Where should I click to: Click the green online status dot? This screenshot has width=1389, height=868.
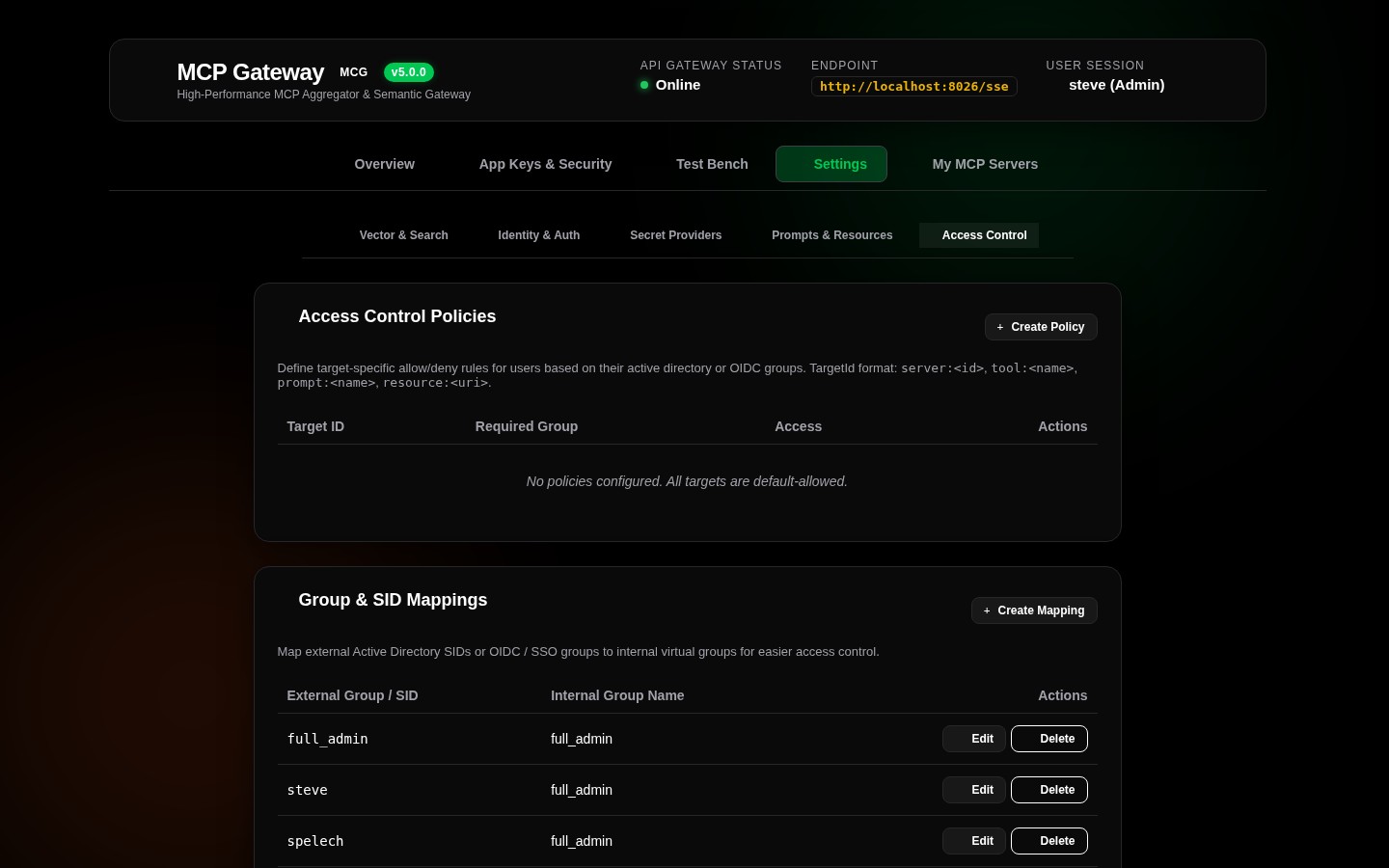644,85
